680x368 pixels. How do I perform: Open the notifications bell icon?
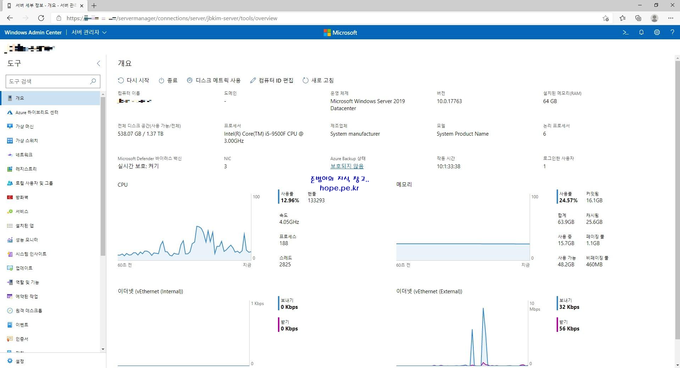(x=641, y=32)
